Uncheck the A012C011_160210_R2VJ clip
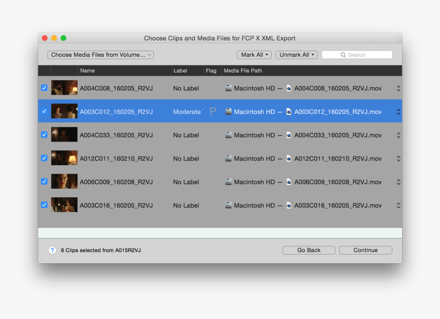 [x=44, y=158]
